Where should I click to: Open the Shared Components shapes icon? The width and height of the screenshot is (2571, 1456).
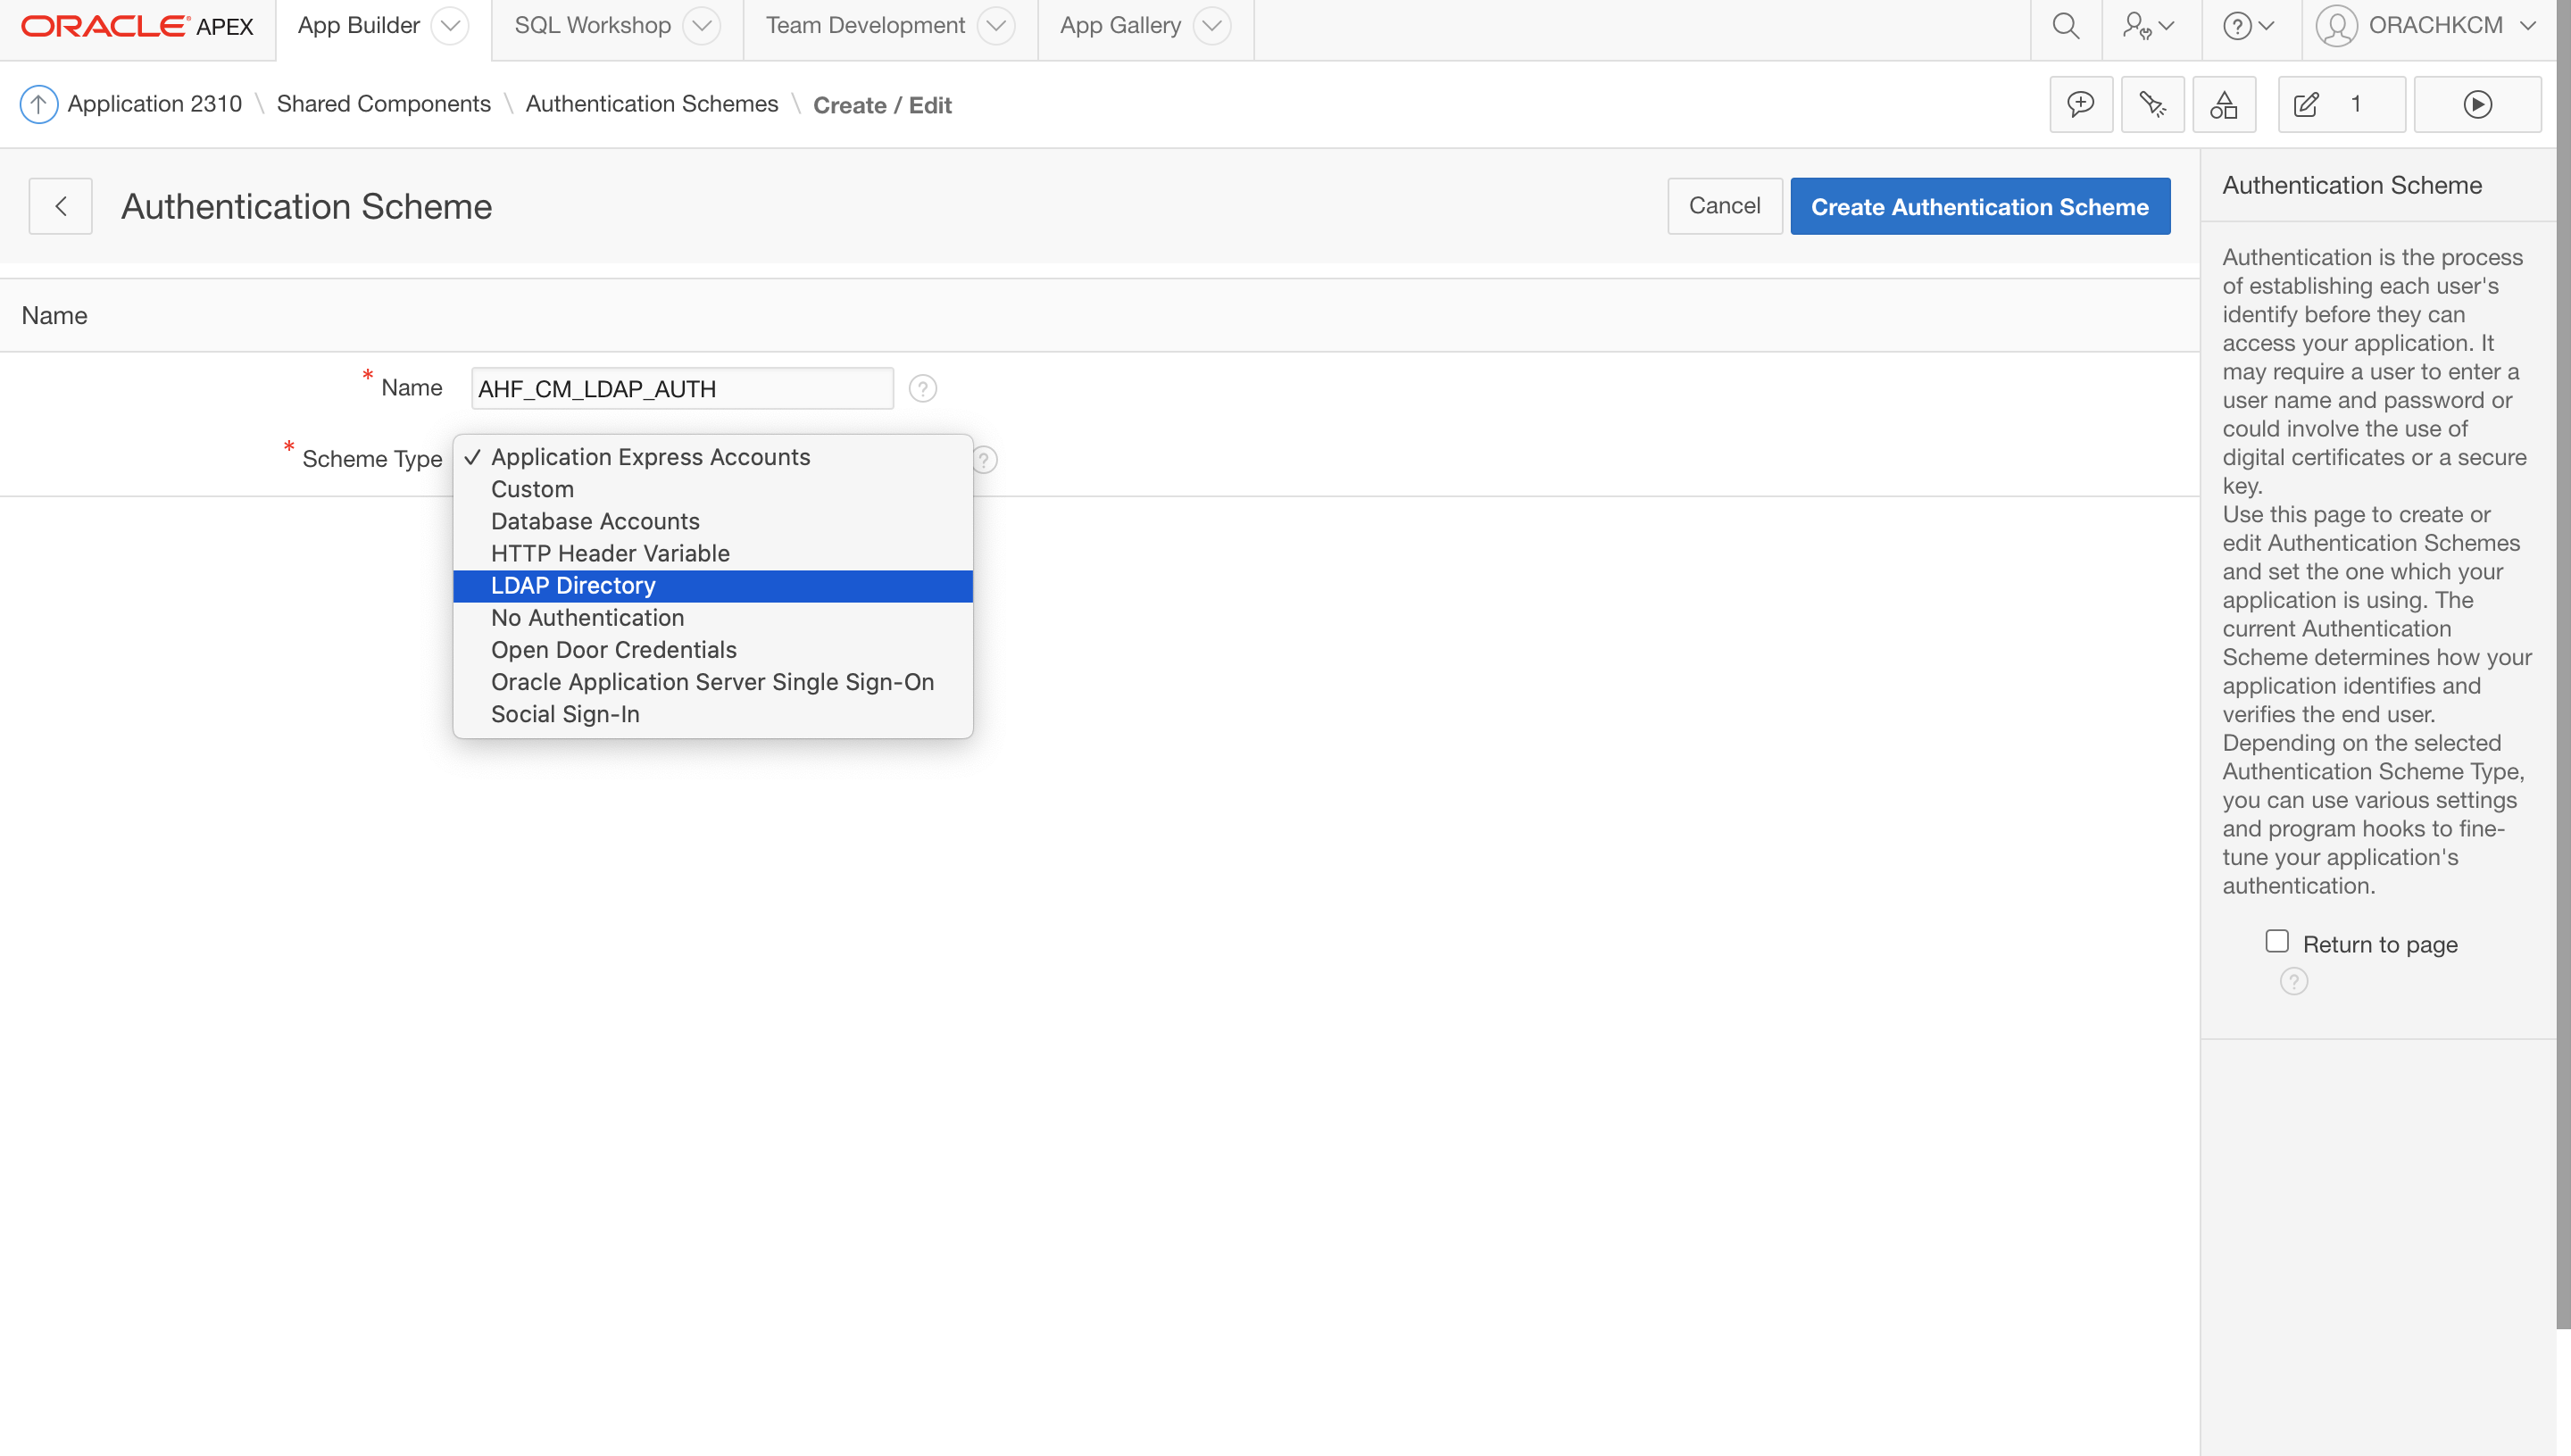click(2223, 104)
